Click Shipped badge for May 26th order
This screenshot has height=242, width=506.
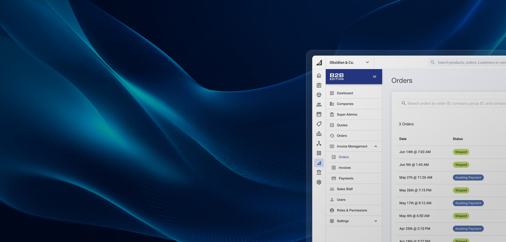point(461,190)
